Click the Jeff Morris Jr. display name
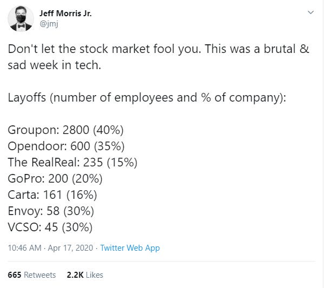Screen dimensions: 324x288 pos(65,14)
